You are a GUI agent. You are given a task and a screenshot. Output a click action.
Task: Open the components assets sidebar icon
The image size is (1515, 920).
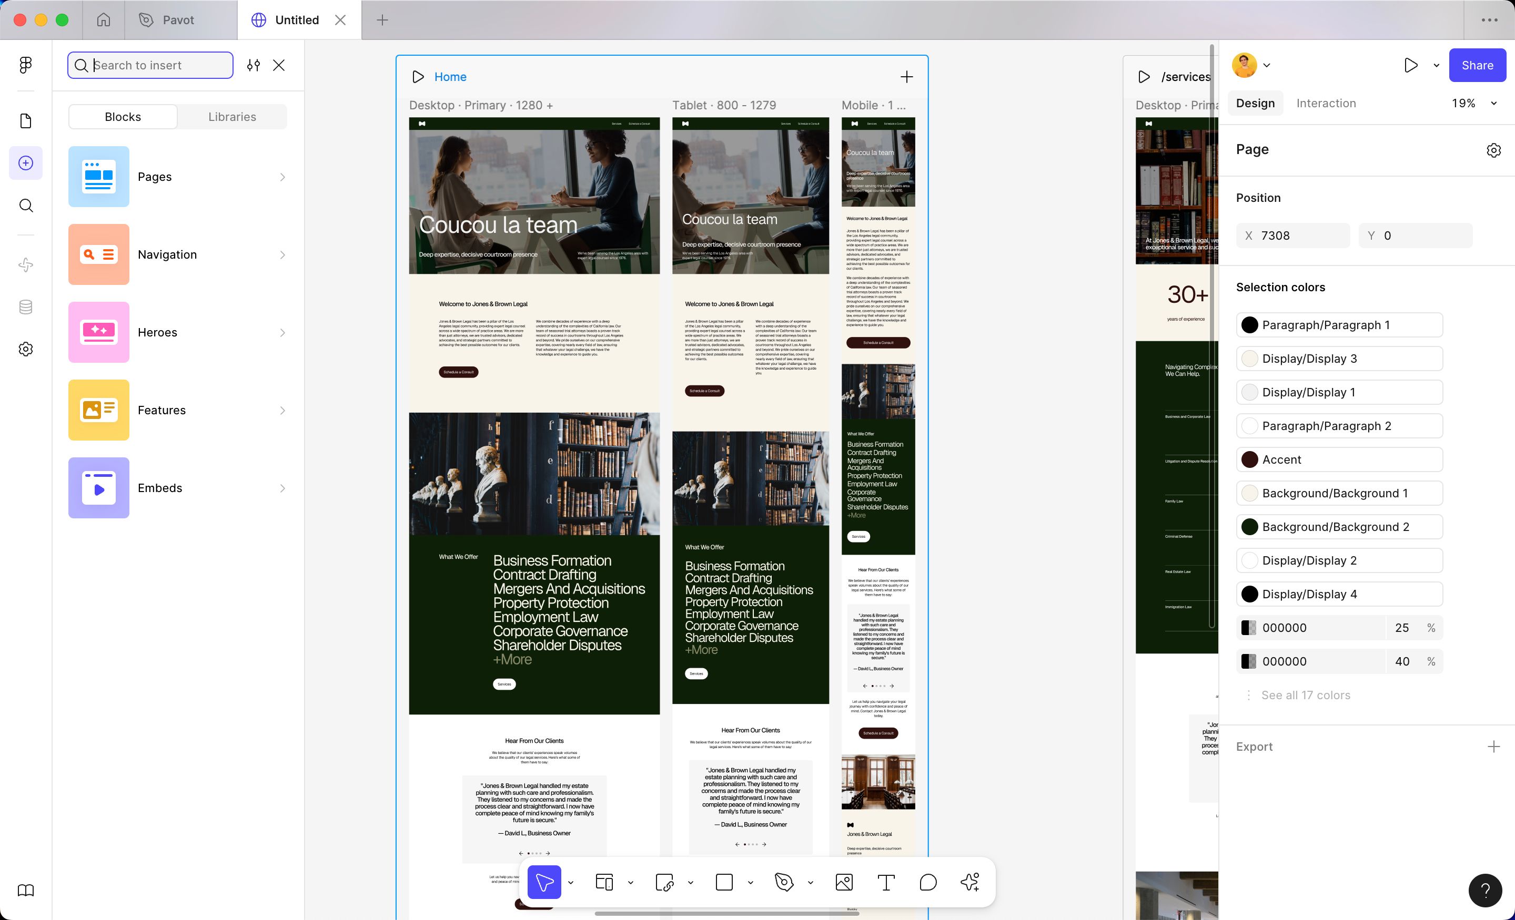26,265
